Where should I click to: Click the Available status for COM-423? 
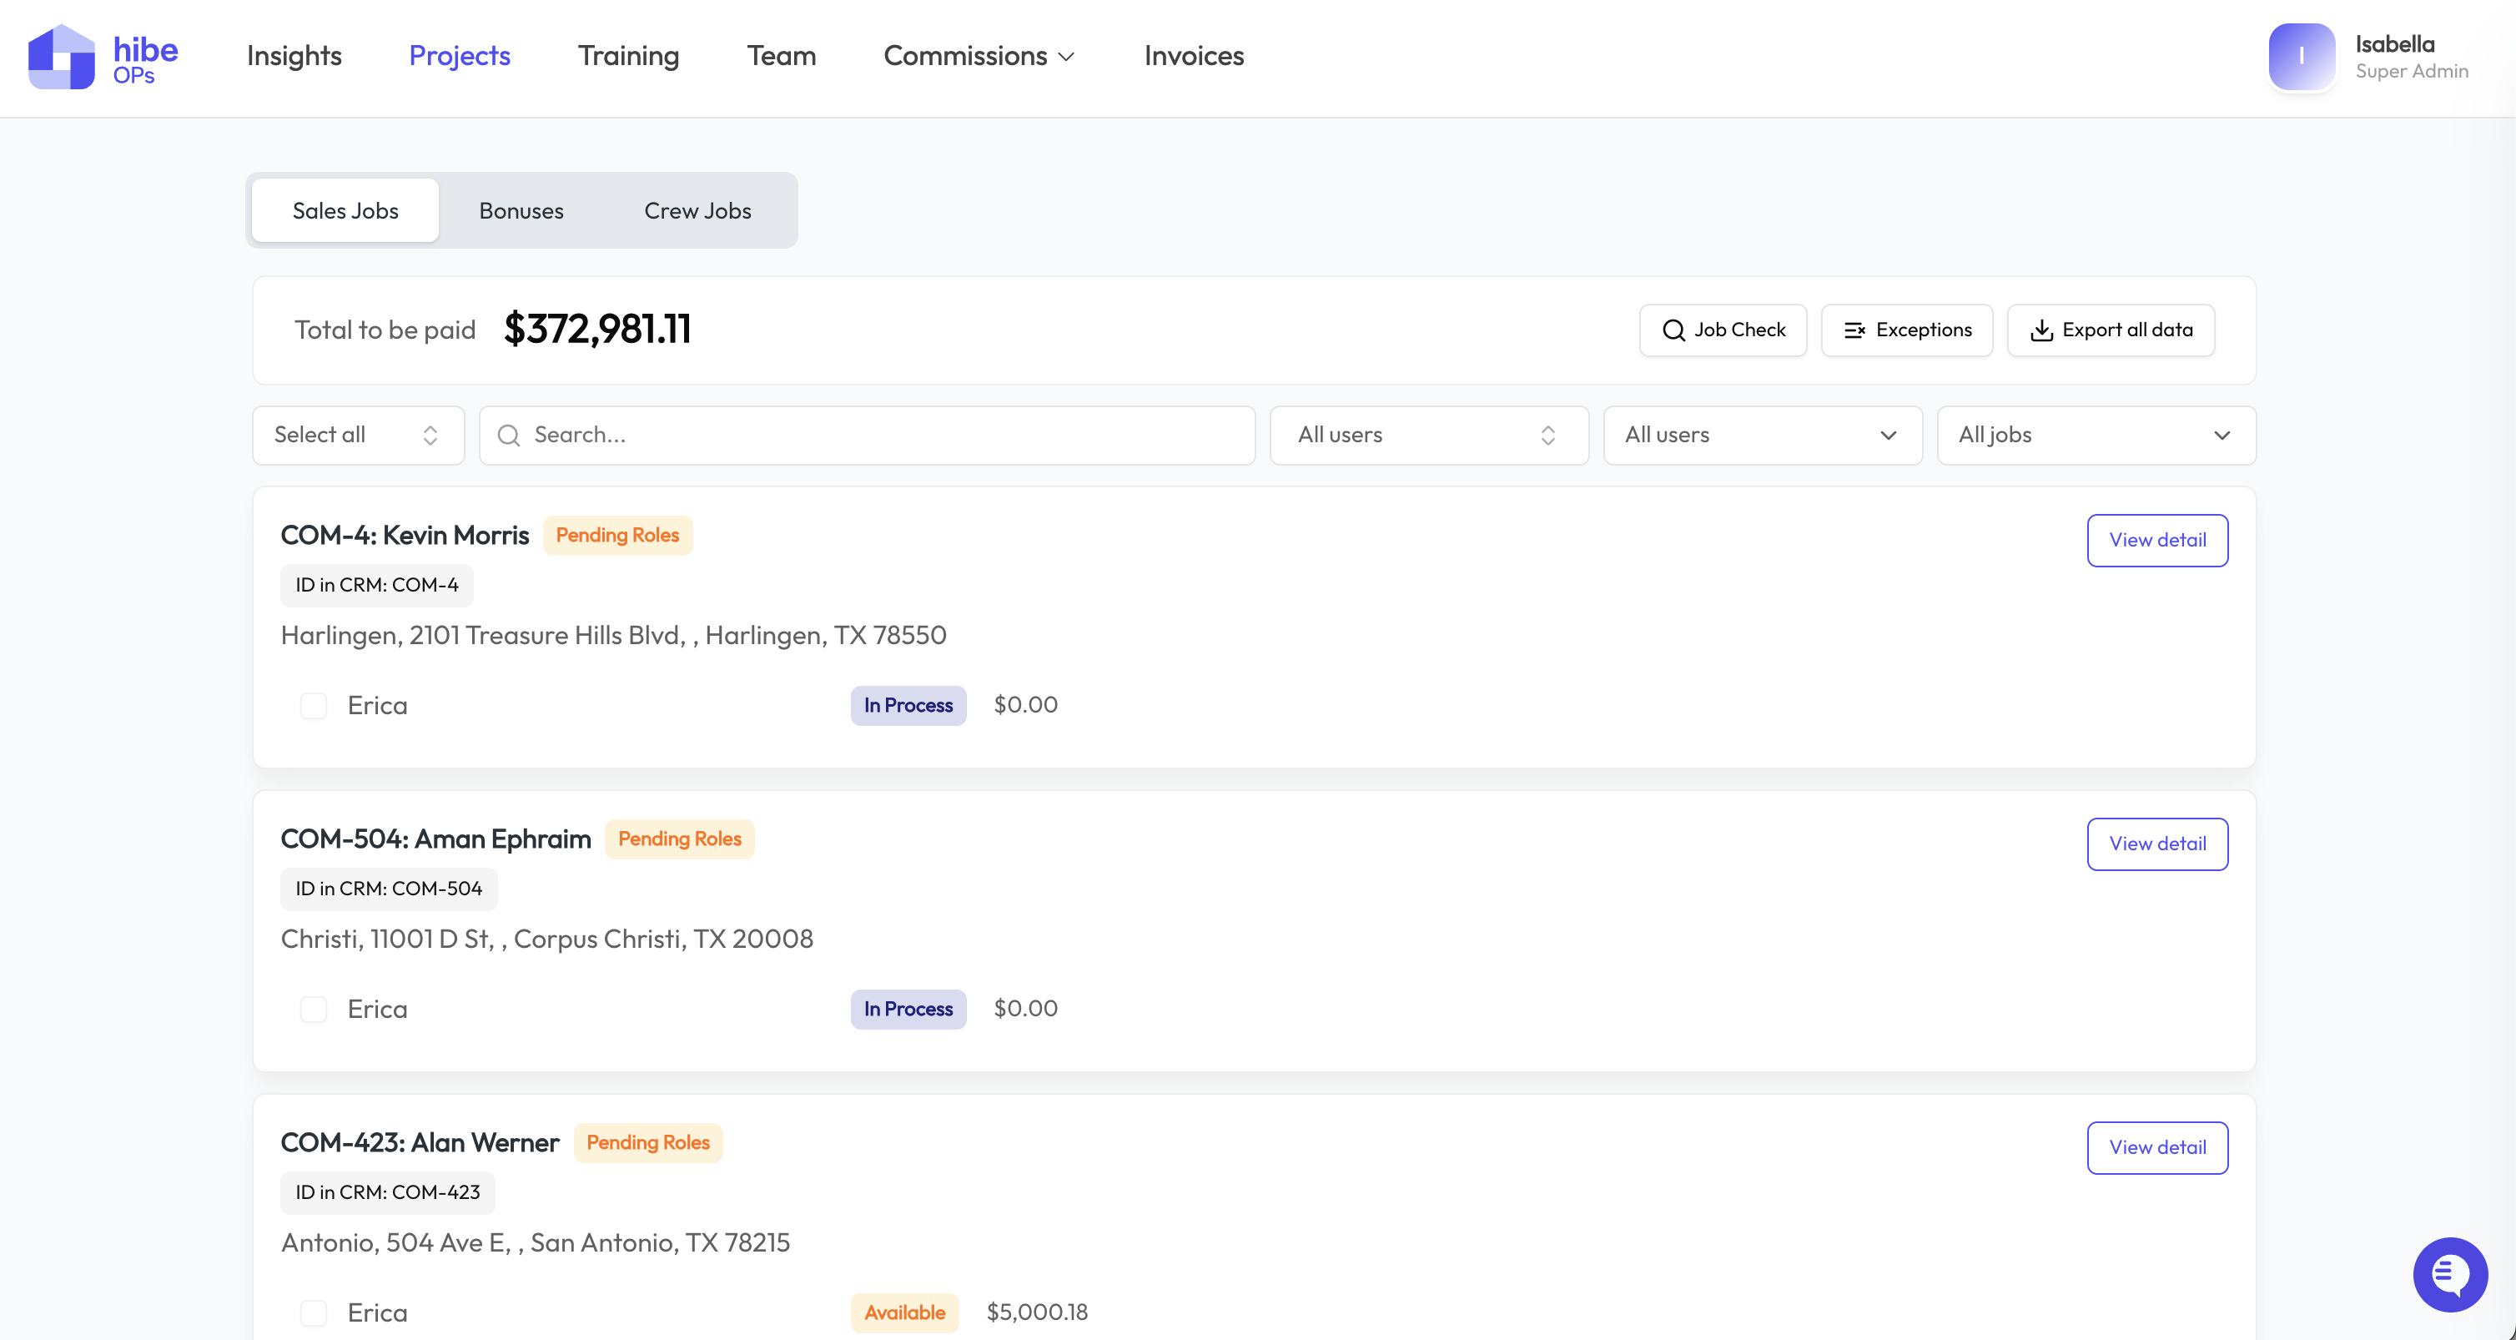tap(904, 1312)
